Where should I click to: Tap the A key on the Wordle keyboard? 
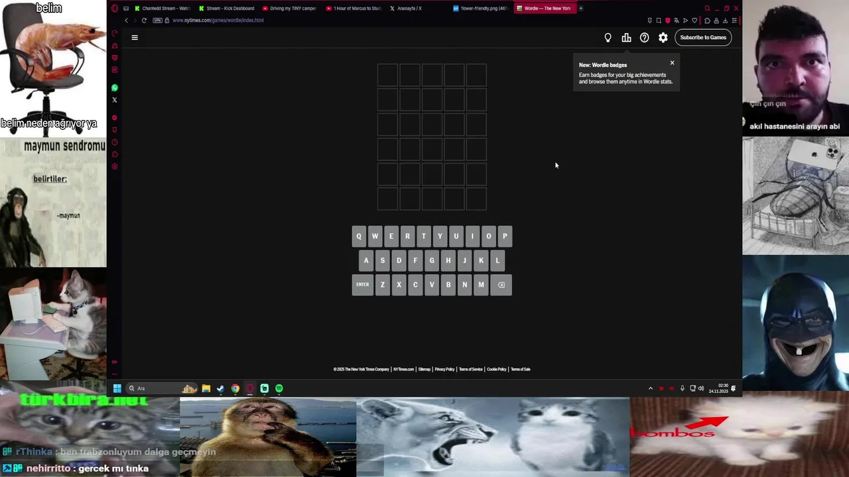tap(366, 260)
